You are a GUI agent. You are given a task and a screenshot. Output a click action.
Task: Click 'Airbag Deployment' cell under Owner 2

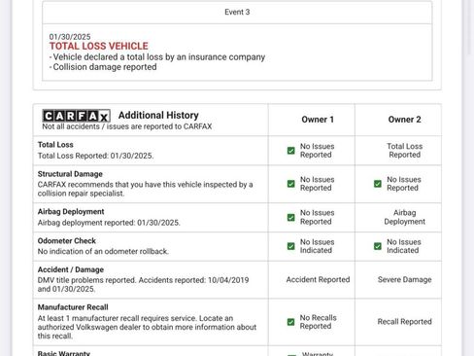(405, 217)
